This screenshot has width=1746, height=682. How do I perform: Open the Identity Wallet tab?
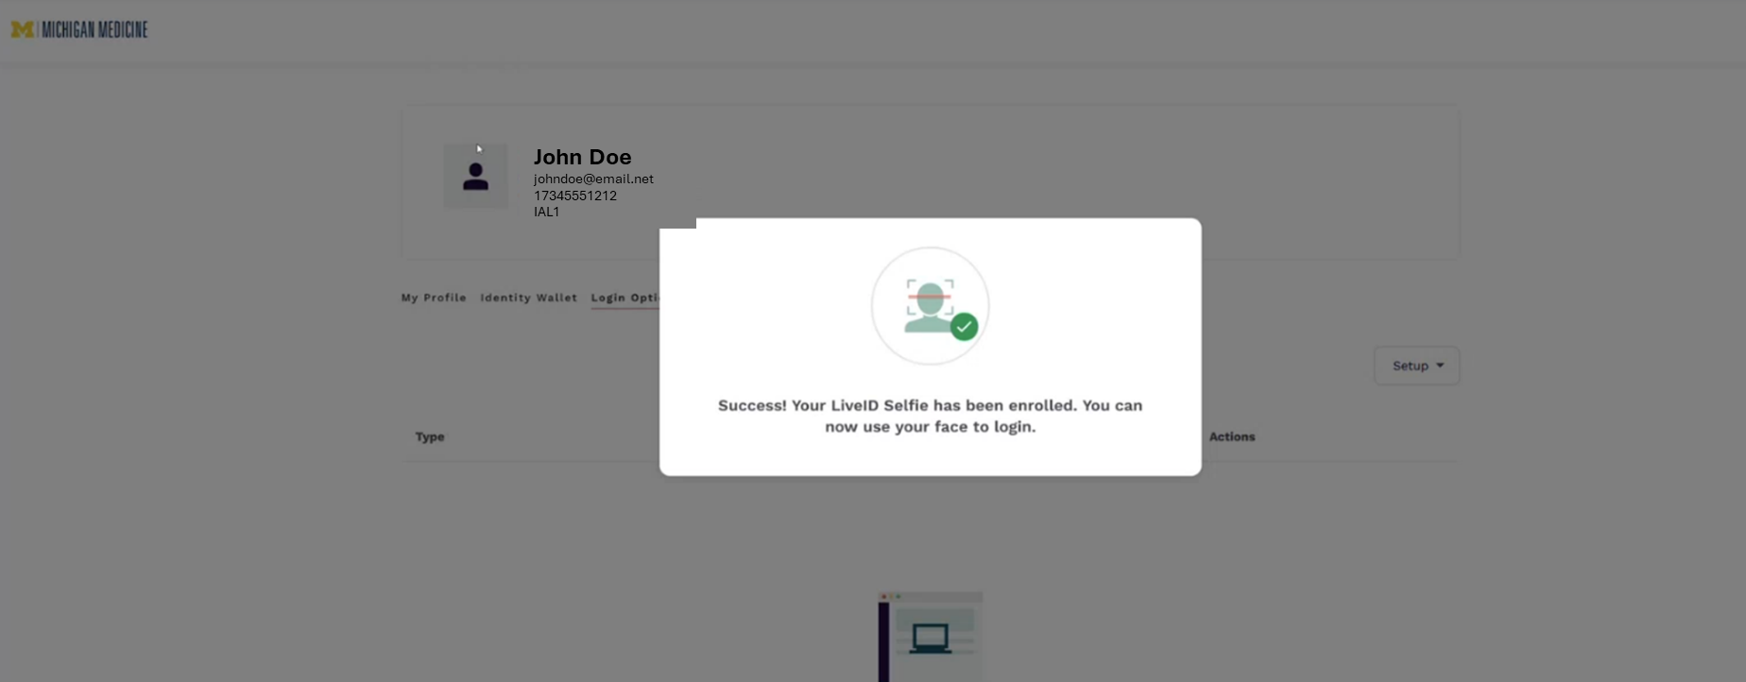coord(528,298)
